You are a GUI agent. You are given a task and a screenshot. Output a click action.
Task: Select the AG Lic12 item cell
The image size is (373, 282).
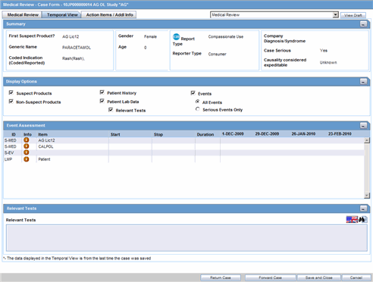46,140
